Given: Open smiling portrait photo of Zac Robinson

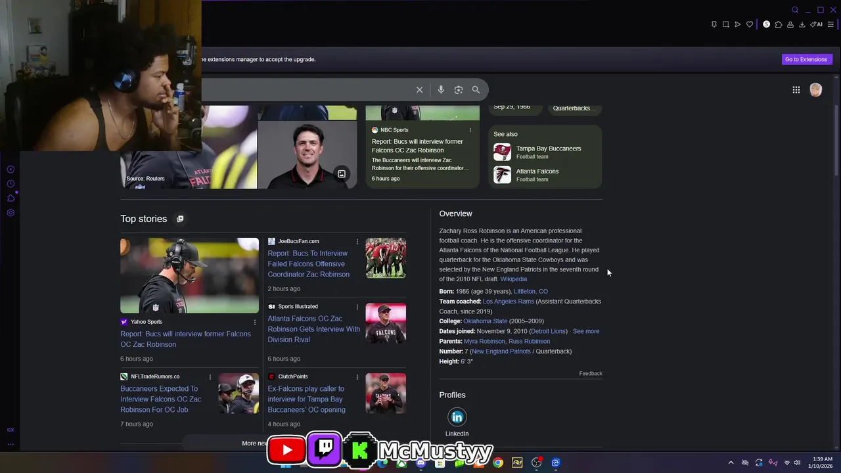Looking at the screenshot, I should [x=307, y=154].
